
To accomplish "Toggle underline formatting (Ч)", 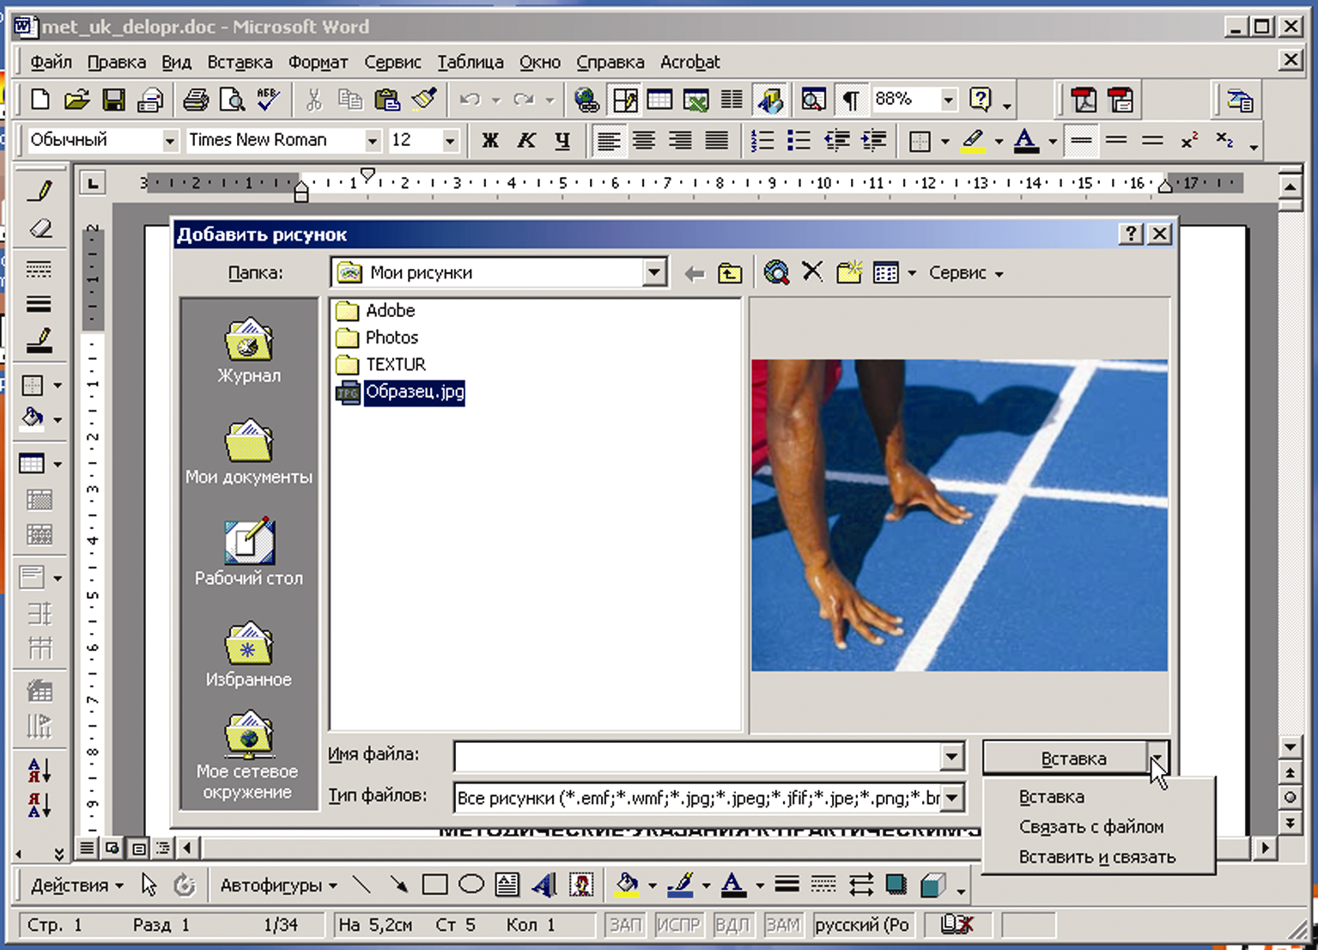I will (x=562, y=140).
